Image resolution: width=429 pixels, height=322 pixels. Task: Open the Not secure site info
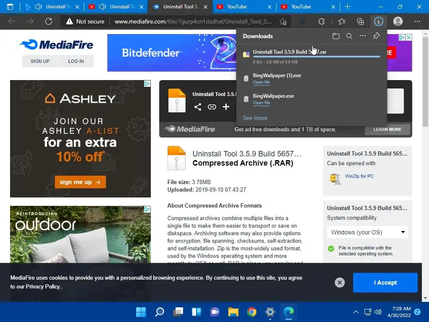coord(85,21)
